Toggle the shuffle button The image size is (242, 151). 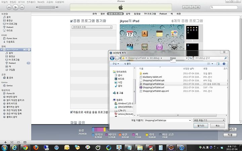point(12,142)
